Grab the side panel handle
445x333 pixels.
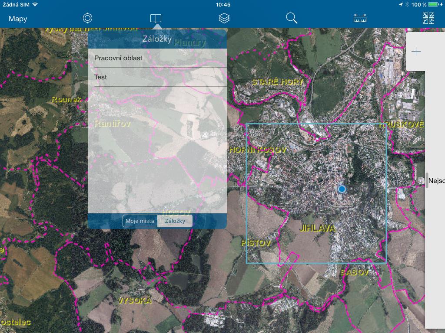[x=427, y=180]
